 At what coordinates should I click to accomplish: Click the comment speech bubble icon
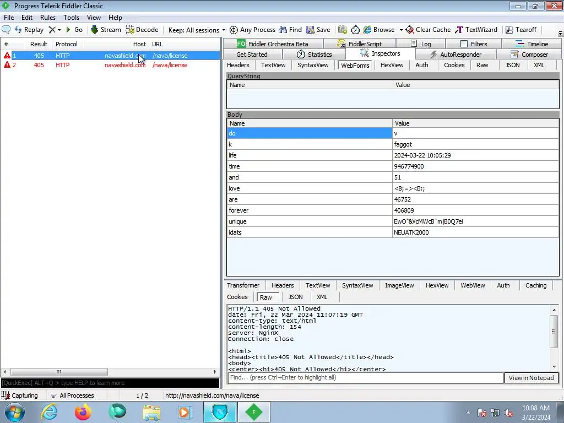tap(6, 30)
